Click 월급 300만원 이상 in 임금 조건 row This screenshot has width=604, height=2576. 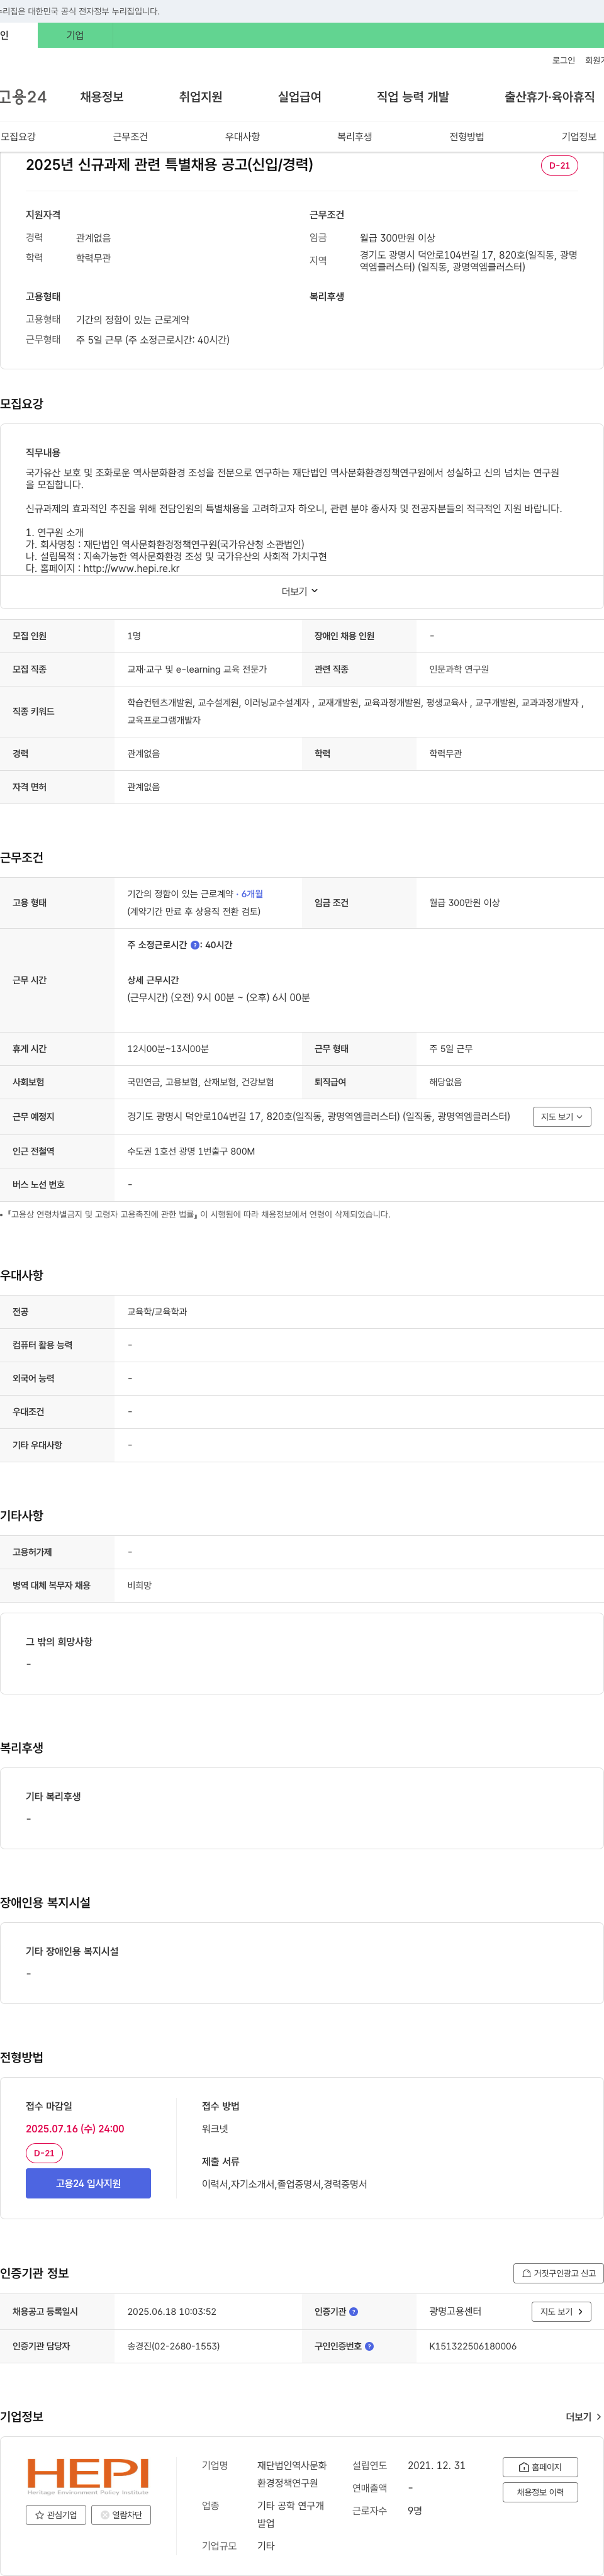click(464, 903)
